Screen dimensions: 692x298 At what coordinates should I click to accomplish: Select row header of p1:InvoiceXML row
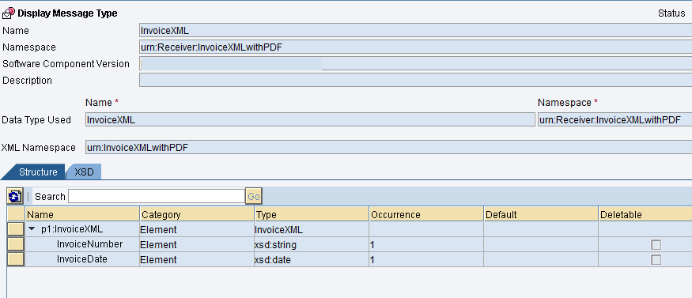coord(17,229)
